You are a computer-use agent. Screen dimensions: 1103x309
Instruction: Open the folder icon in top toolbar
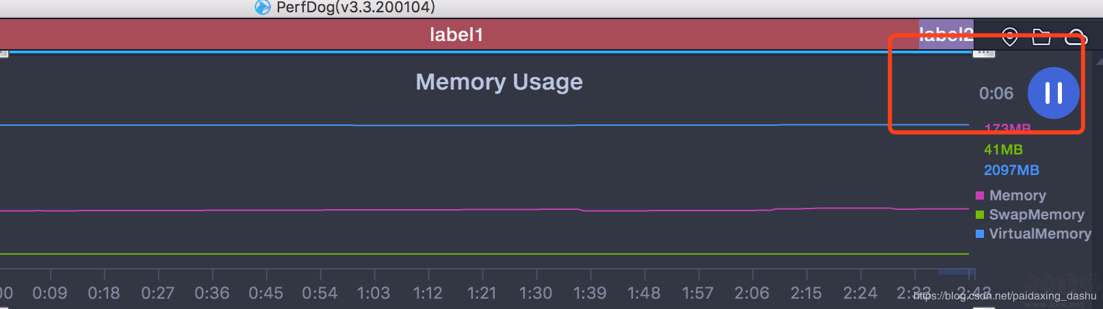pos(1041,37)
